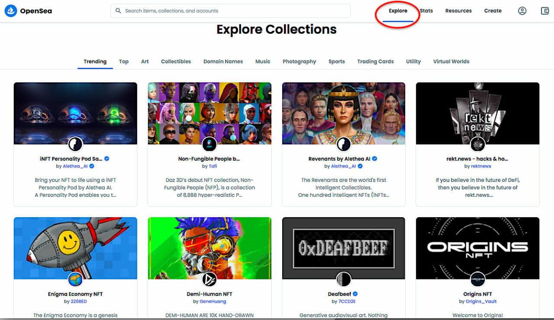Open the Stats menu item
Screen dimensions: 554x320
426,10
